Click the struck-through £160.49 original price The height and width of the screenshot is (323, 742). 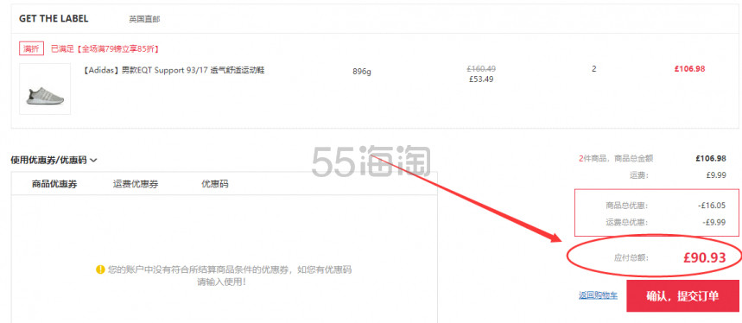(481, 69)
